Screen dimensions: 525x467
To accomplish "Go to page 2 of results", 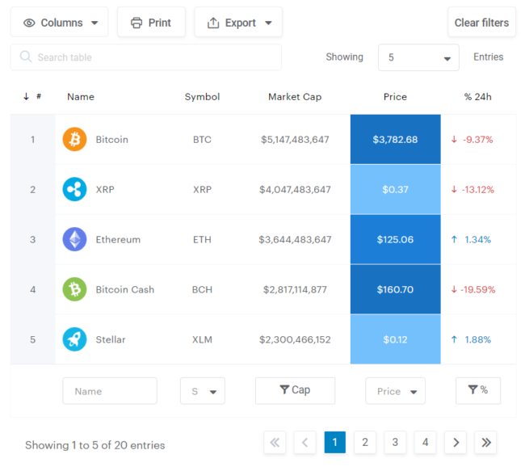I will click(365, 442).
